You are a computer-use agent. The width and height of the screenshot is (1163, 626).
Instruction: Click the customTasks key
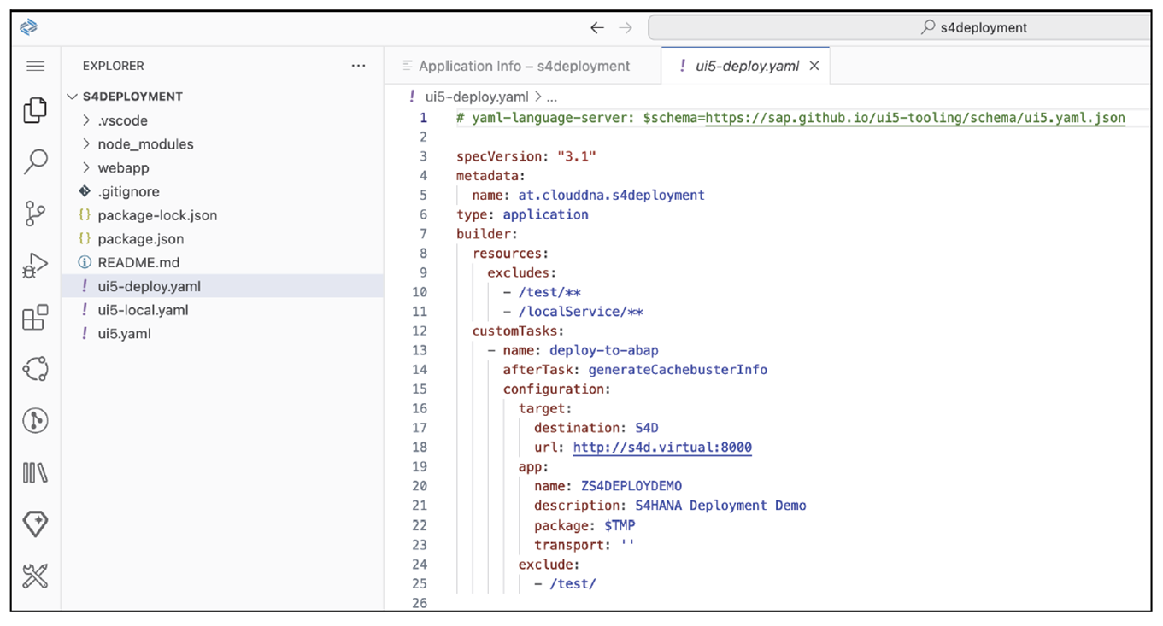coord(519,331)
